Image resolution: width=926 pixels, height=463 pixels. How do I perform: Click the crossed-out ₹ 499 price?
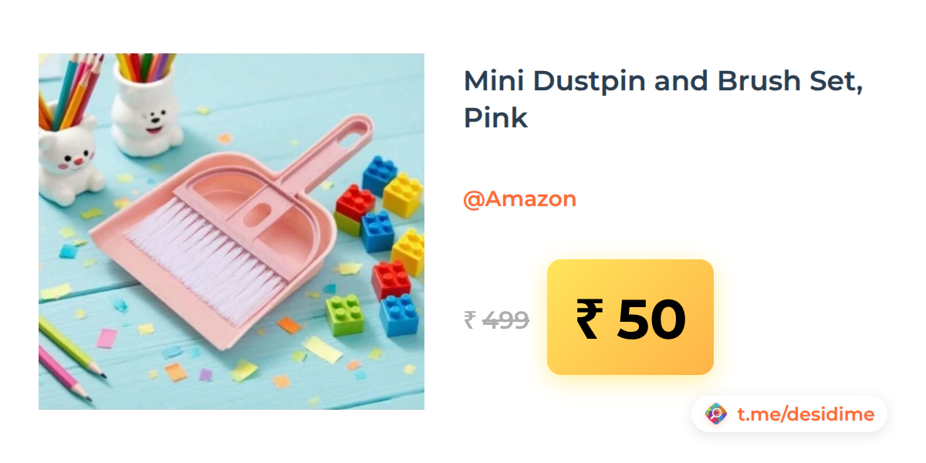[x=496, y=320]
